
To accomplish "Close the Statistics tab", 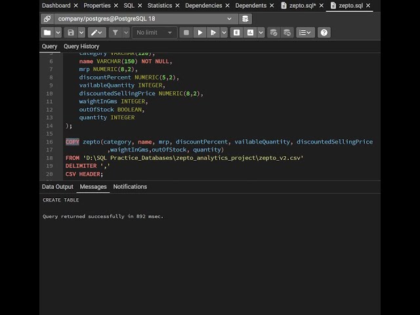I will pyautogui.click(x=177, y=6).
